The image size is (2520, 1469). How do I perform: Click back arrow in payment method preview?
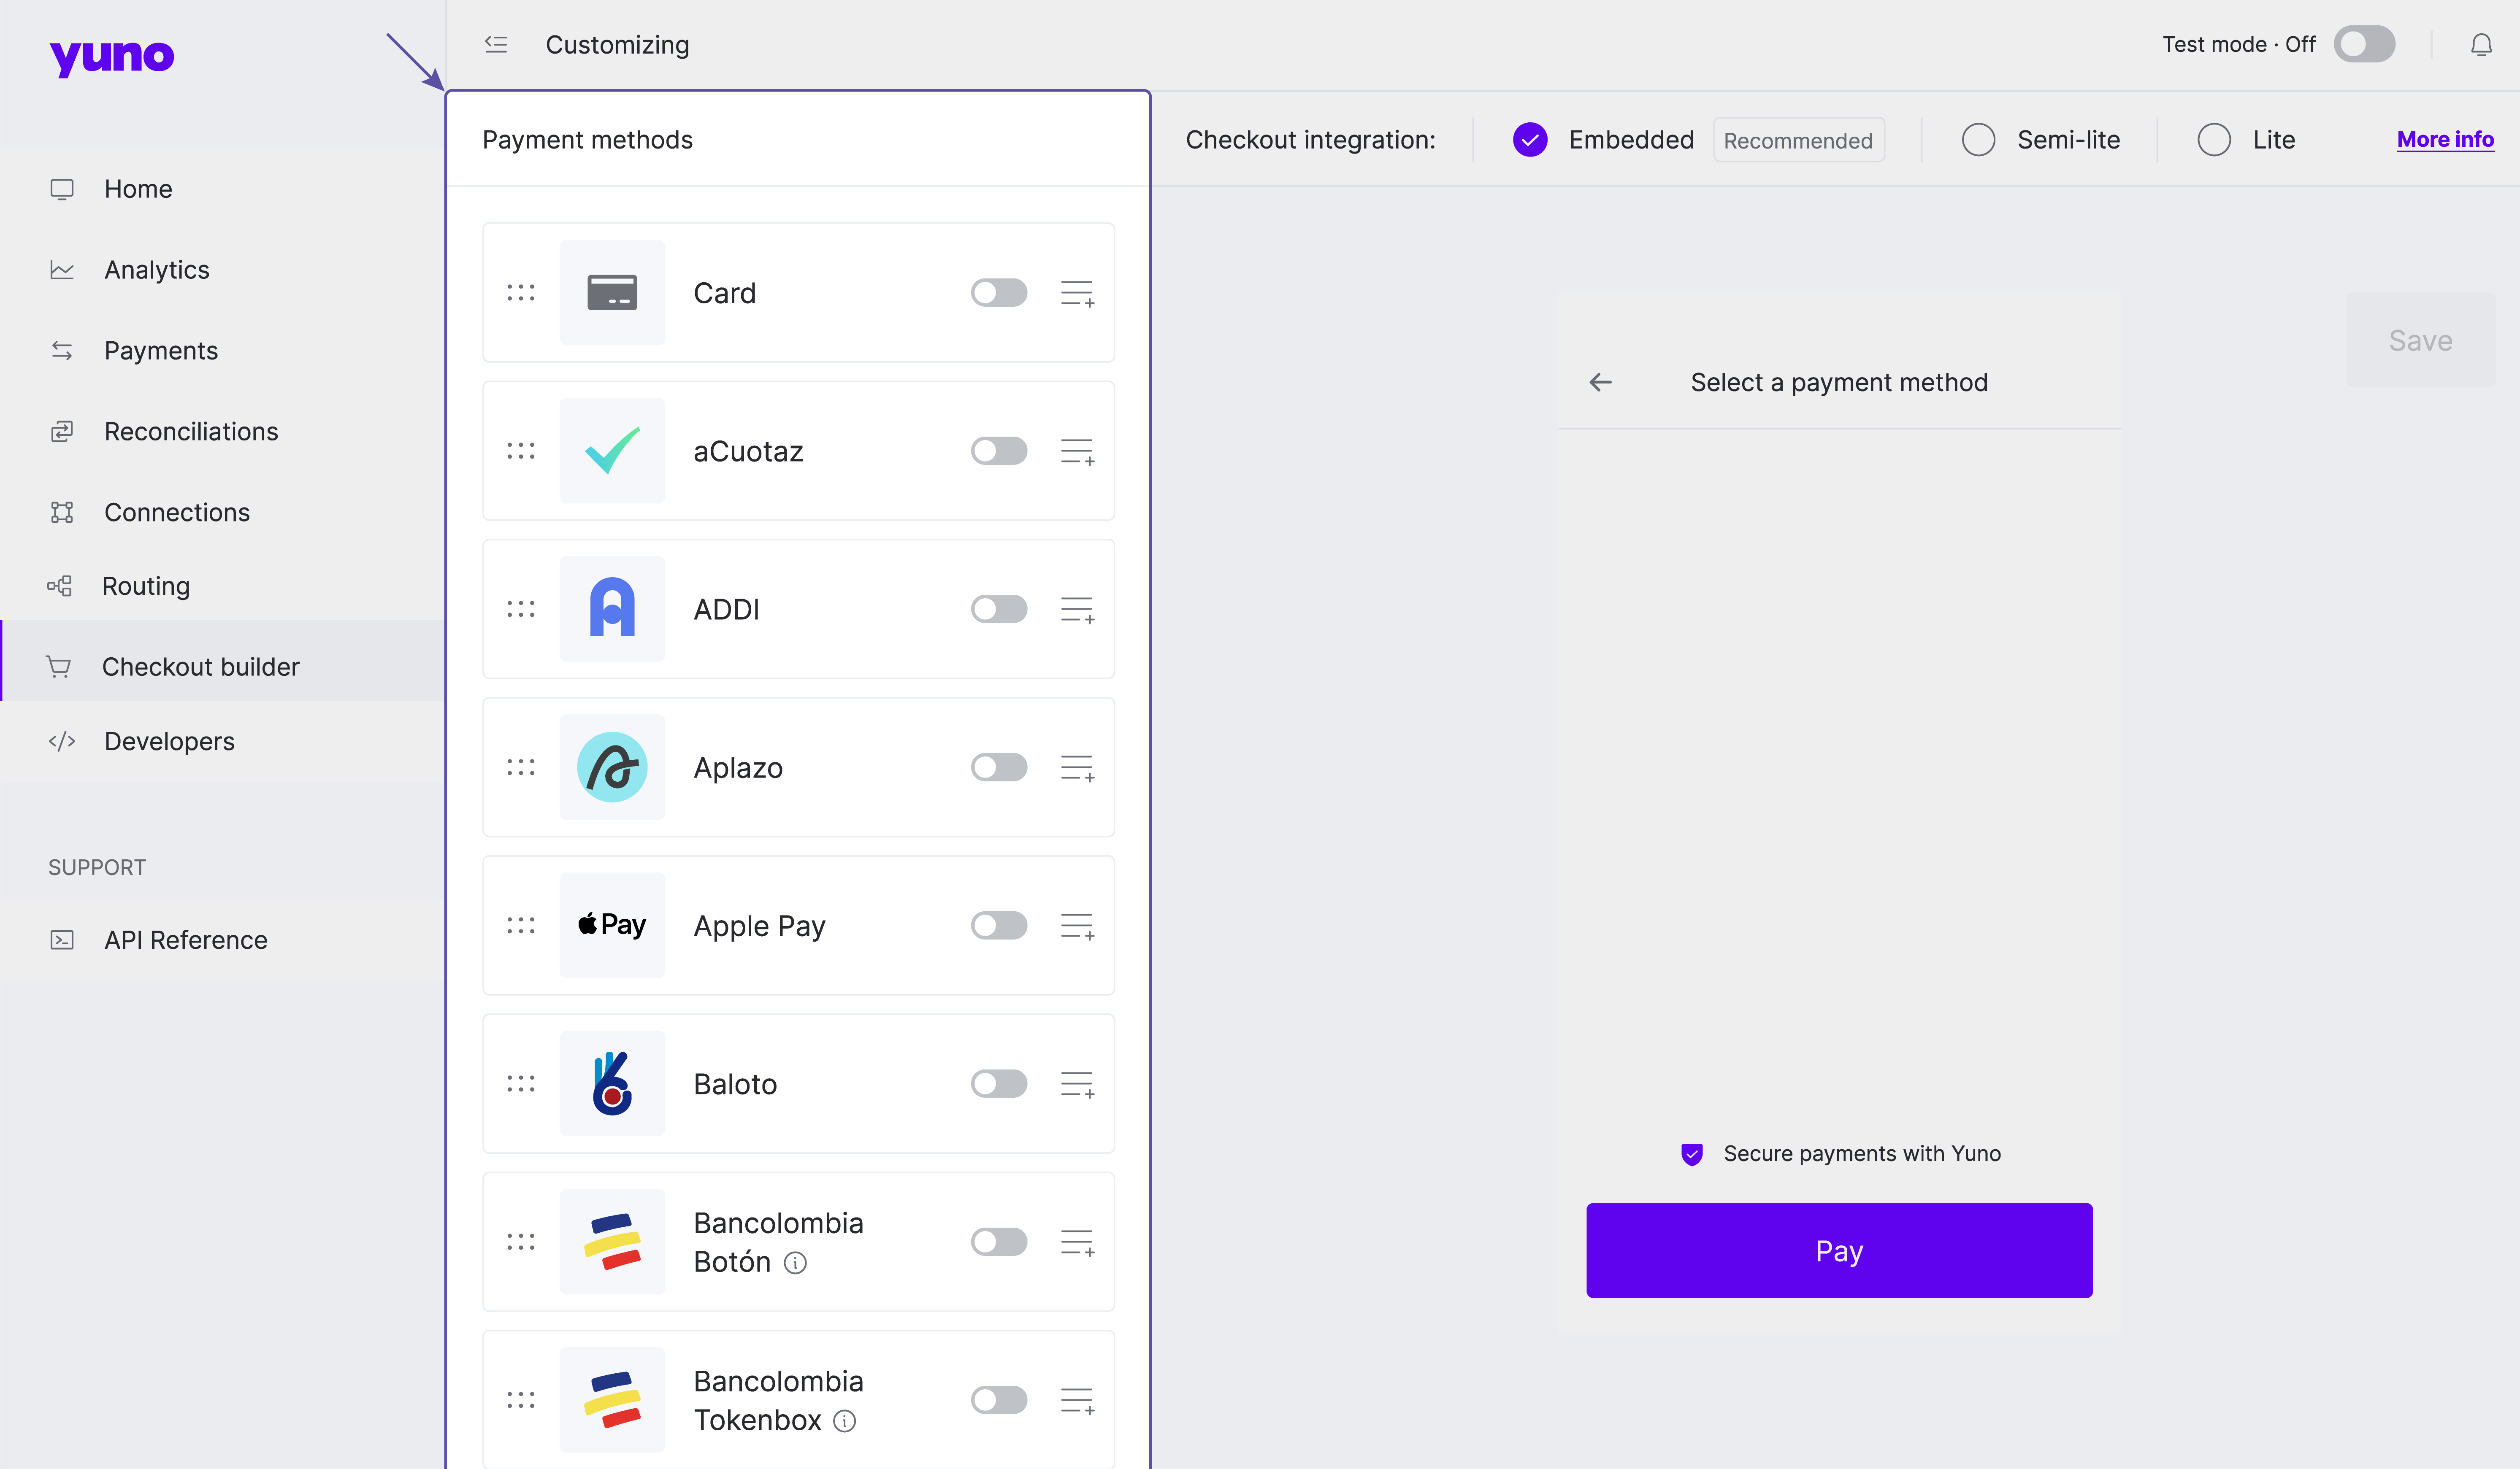click(x=1600, y=382)
